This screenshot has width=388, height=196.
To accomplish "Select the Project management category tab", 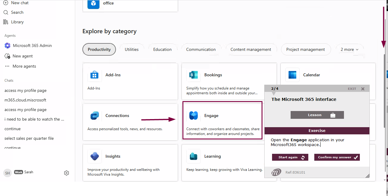I will point(306,50).
